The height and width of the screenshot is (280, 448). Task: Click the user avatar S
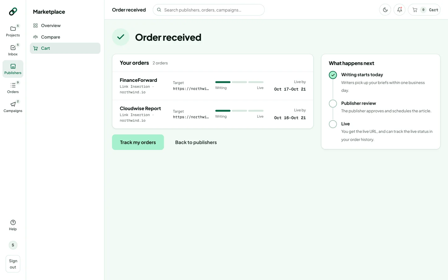tap(13, 245)
